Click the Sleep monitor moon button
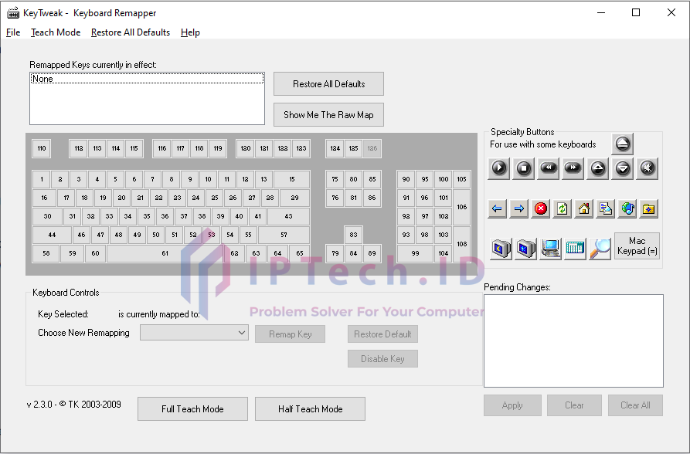690x454 pixels. point(501,249)
